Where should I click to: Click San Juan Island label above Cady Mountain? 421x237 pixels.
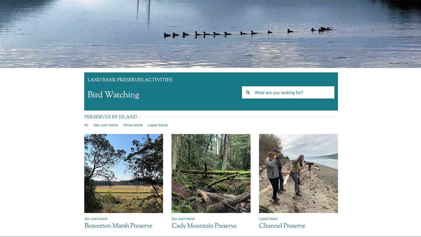pos(183,219)
